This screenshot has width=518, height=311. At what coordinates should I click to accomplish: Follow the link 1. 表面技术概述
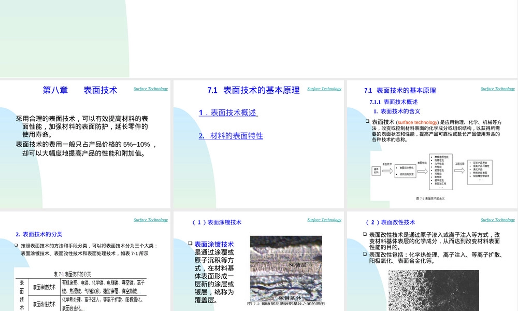pos(228,112)
